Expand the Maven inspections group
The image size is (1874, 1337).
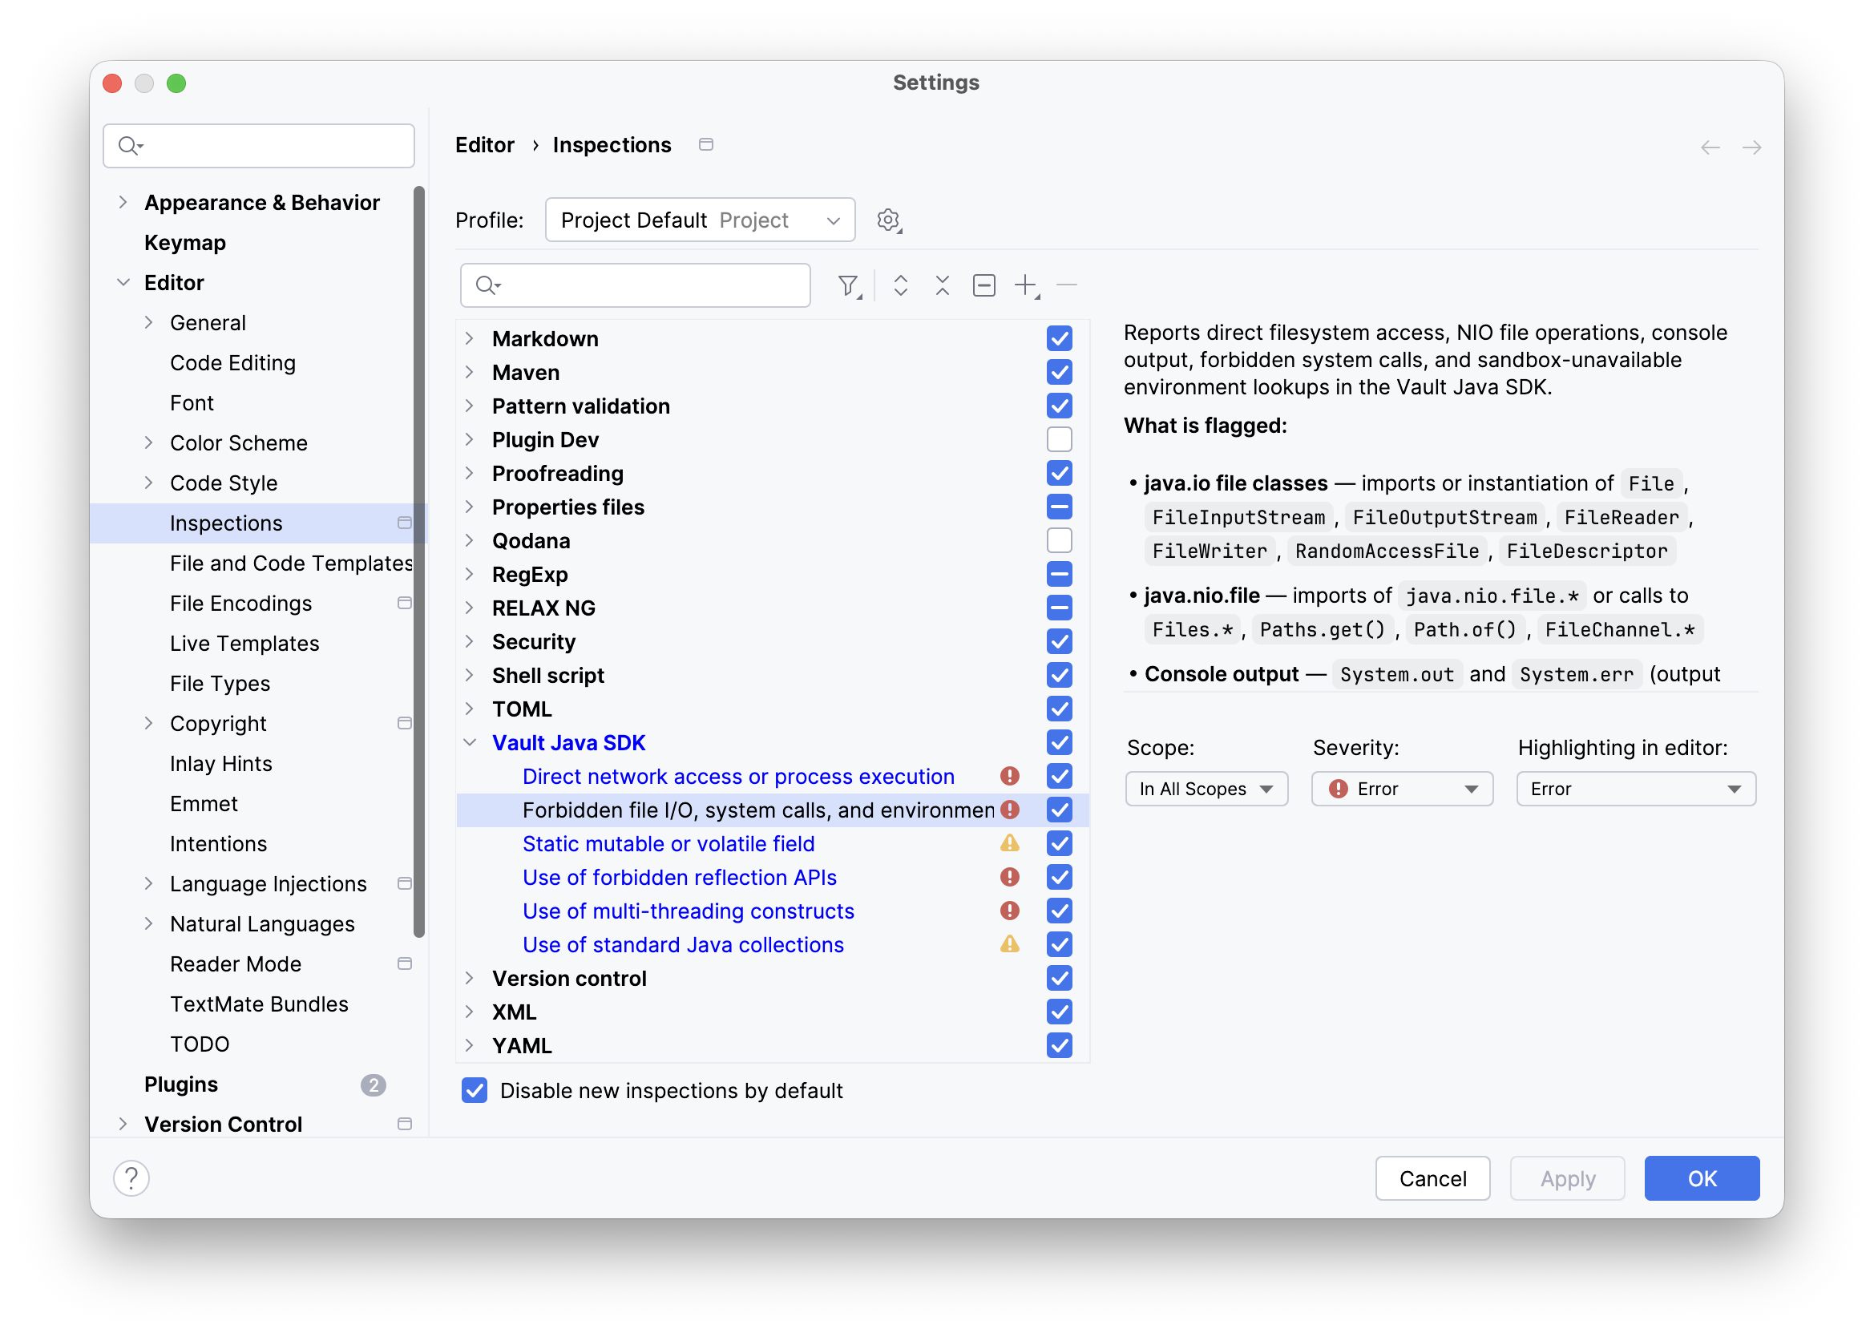tap(470, 372)
